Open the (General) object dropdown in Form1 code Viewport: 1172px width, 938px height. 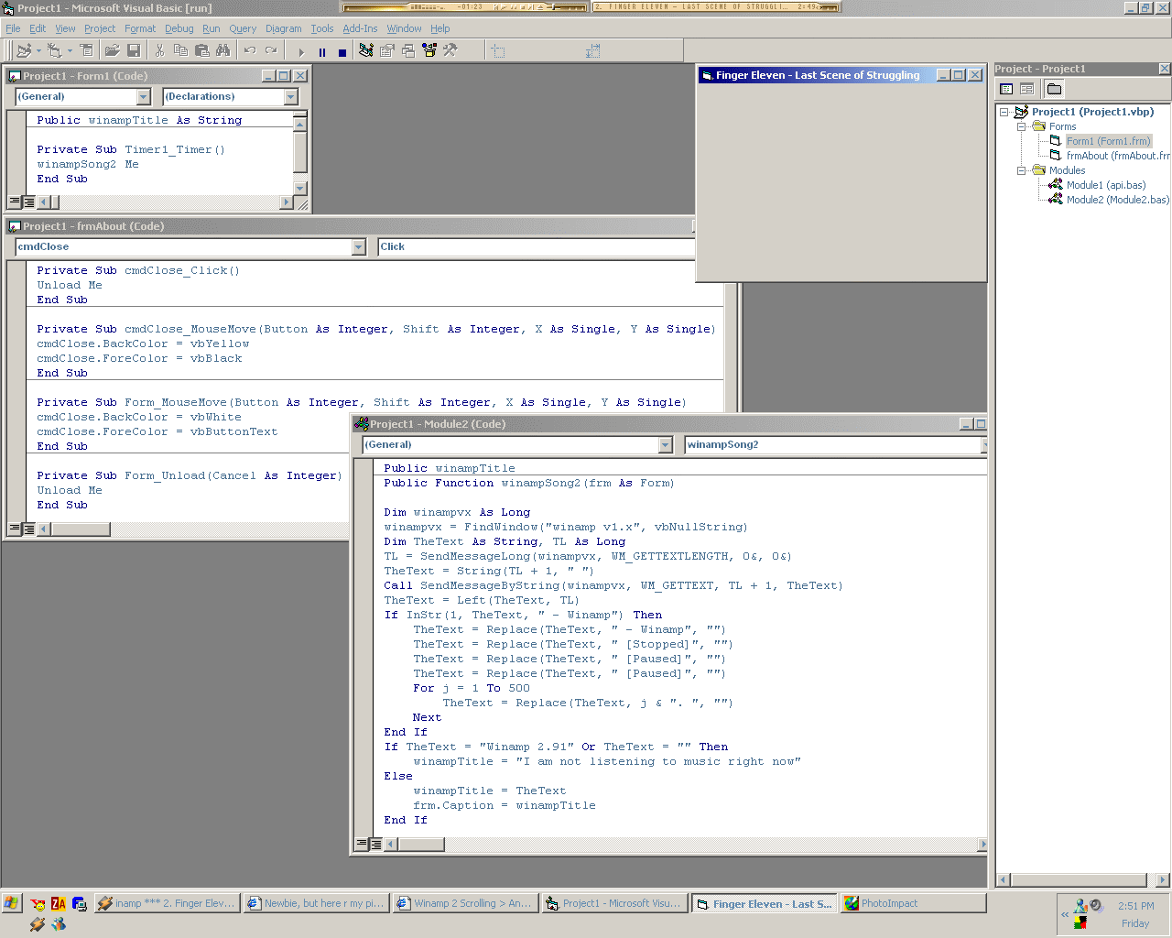pos(144,96)
